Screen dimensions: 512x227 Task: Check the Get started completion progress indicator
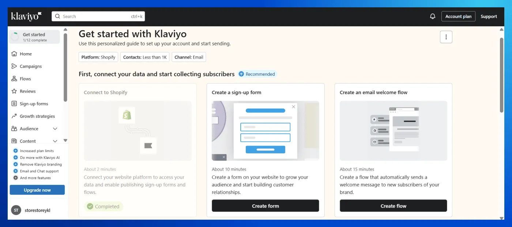[x=34, y=37]
